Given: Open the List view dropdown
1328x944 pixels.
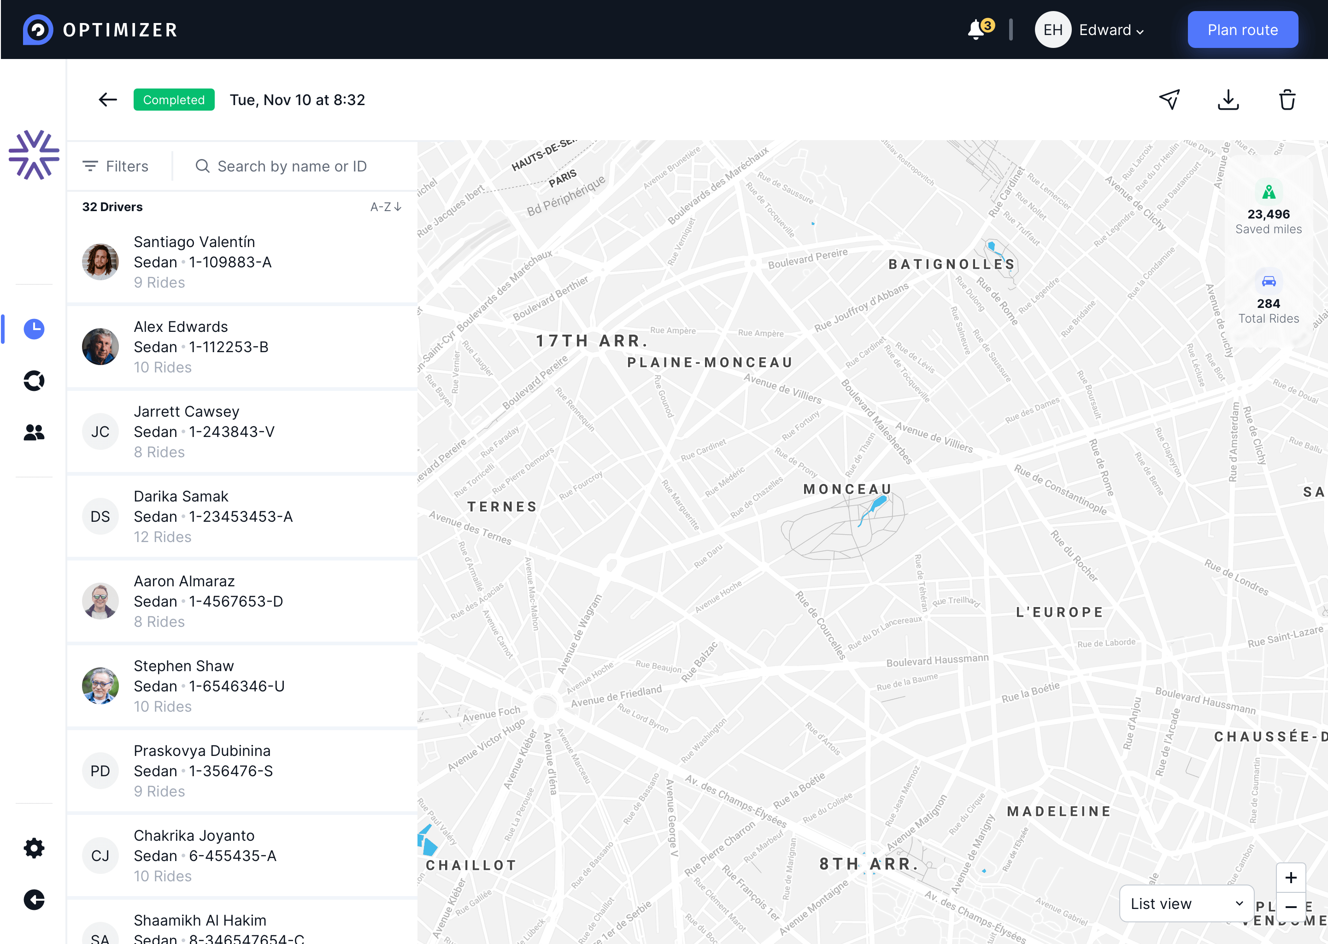Looking at the screenshot, I should [1186, 903].
